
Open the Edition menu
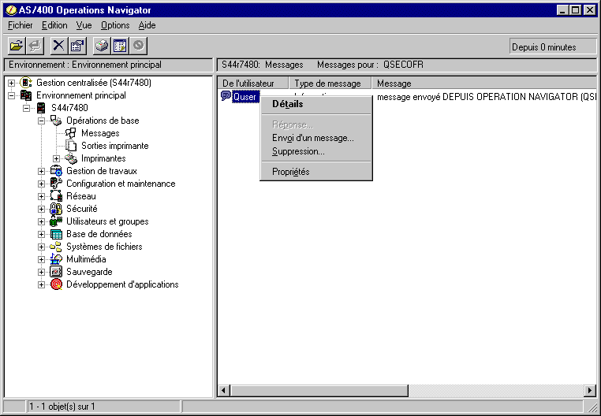click(54, 25)
